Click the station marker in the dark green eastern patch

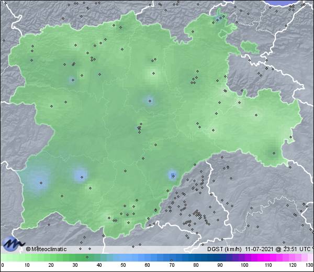(274, 153)
